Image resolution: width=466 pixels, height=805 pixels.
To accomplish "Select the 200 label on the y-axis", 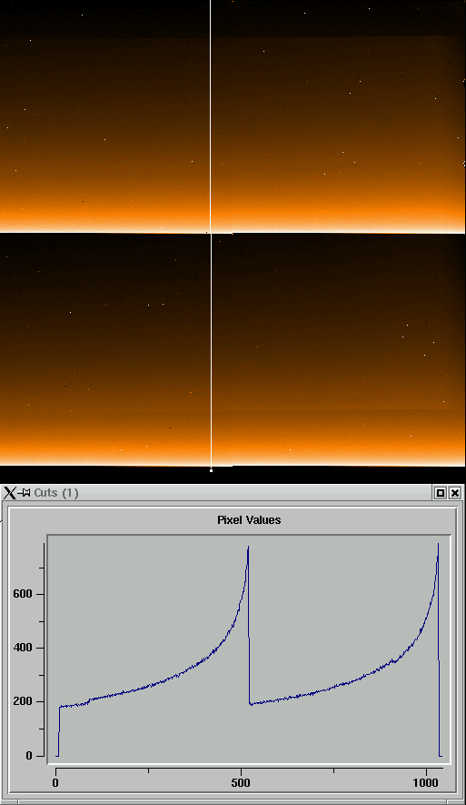I will click(x=22, y=702).
